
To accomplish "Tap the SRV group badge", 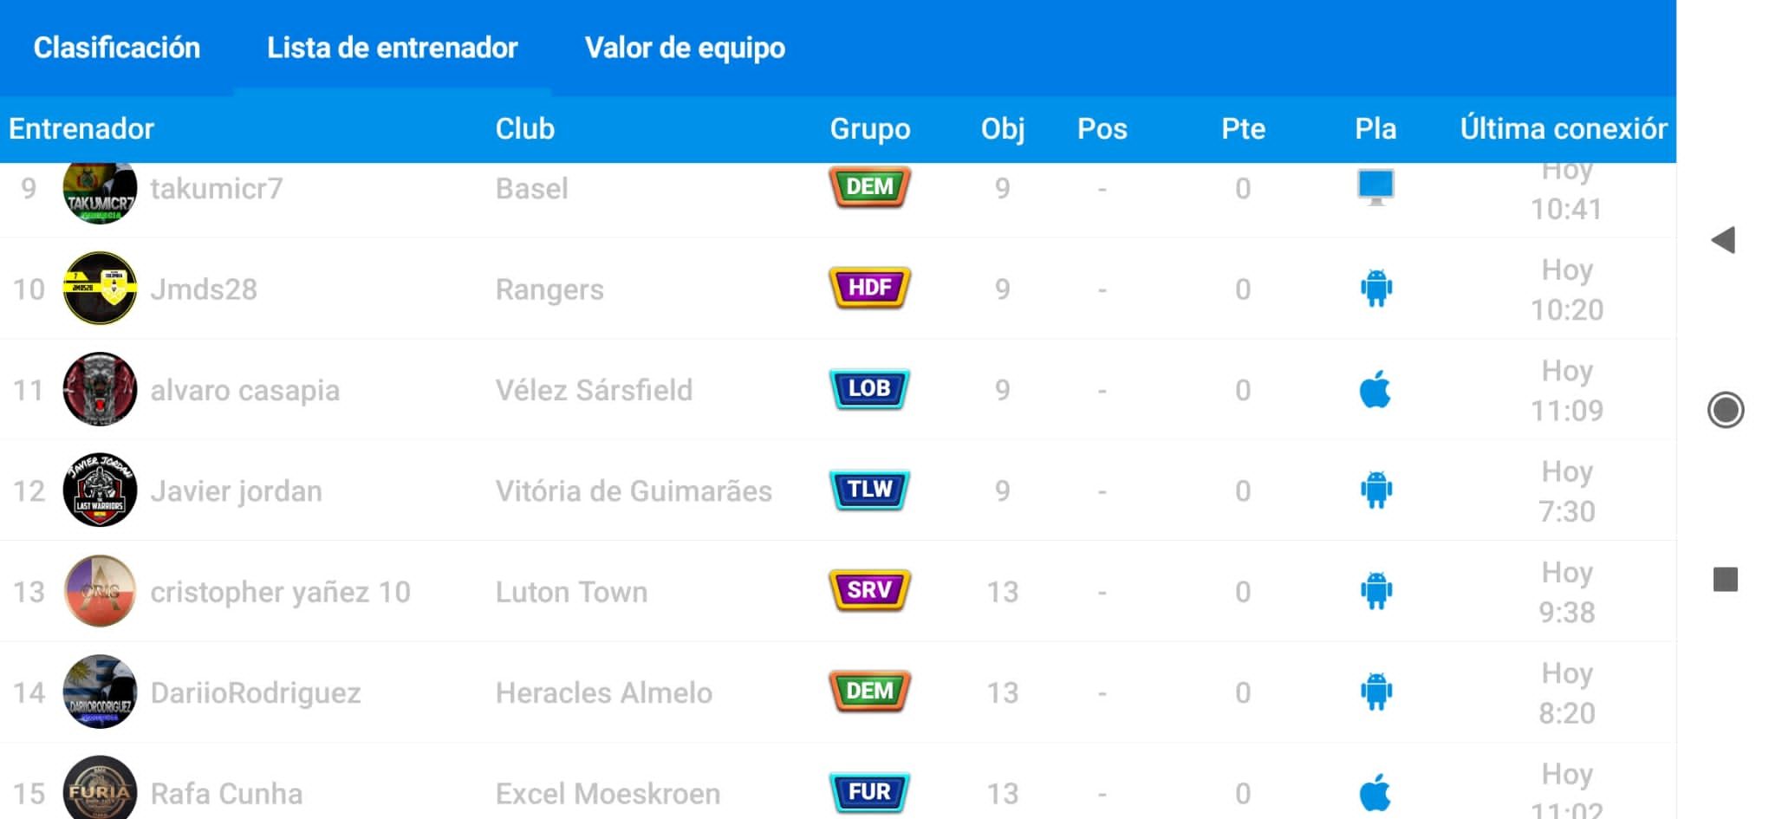I will coord(869,590).
